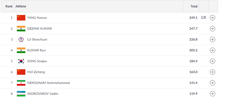Viewport: 234px width, 108px height.
Task: Expand details for YANG Haoran row
Action: (x=212, y=18)
